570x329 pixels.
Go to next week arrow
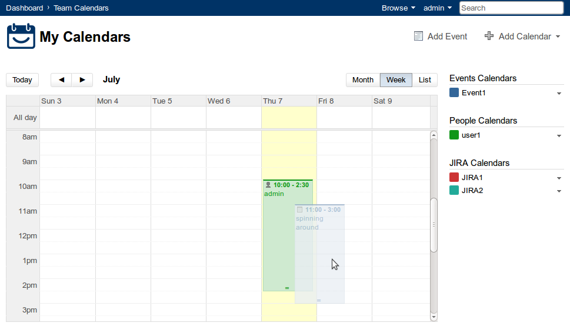pos(82,80)
